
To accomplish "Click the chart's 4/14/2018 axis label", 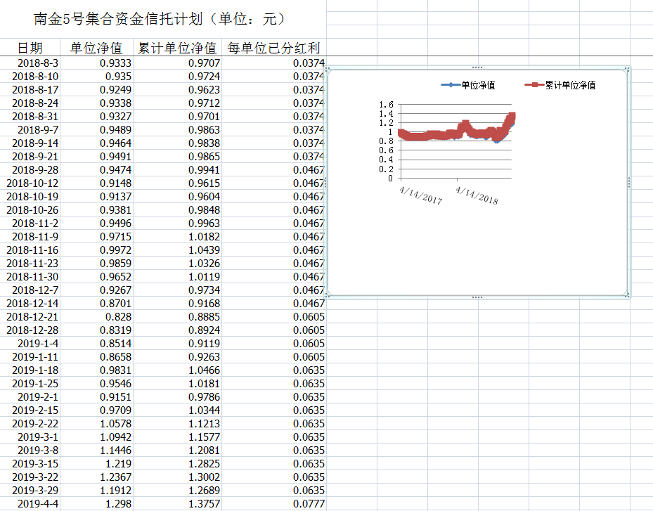I will pos(477,195).
